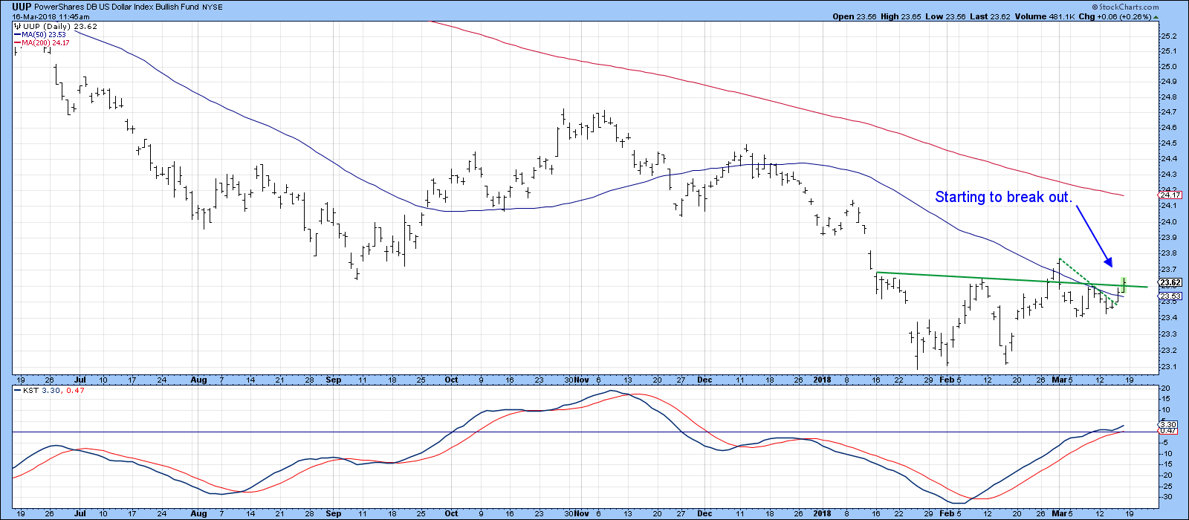Click the 16-Mar-2018 11:45am timestamp

pos(51,16)
